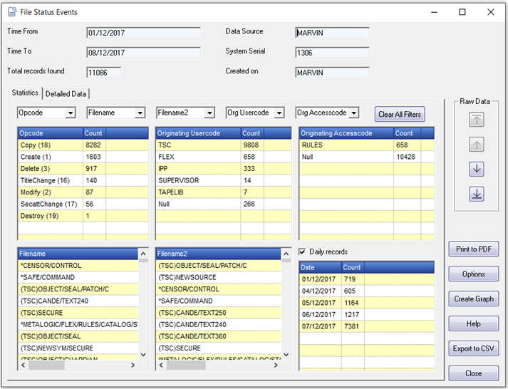The image size is (508, 389).
Task: Click the Filename2 list scroll-up arrow
Action: pos(286,254)
